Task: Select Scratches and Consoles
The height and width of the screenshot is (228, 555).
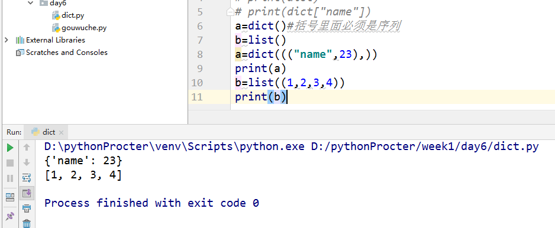Action: point(66,53)
